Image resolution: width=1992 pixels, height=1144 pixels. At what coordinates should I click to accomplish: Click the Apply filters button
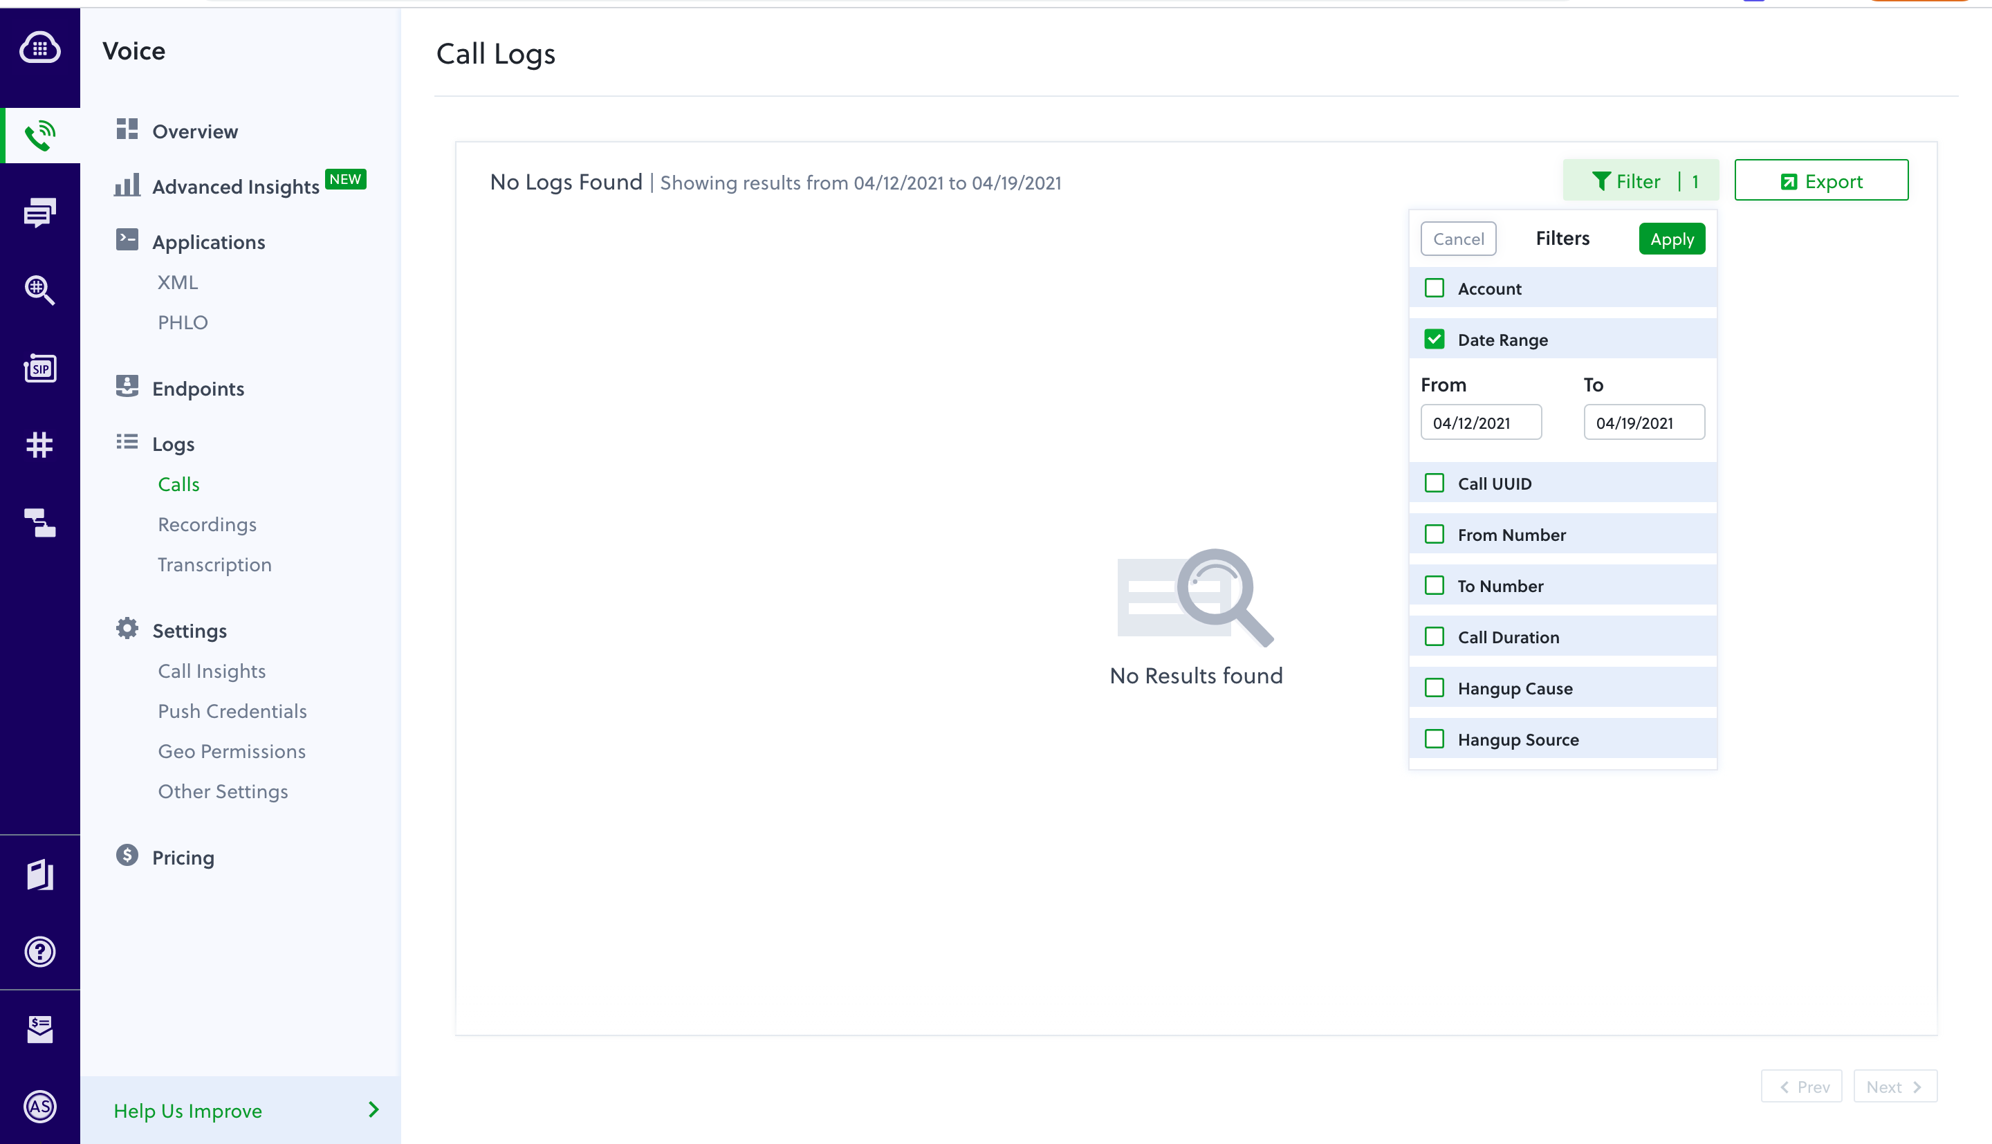click(1672, 239)
